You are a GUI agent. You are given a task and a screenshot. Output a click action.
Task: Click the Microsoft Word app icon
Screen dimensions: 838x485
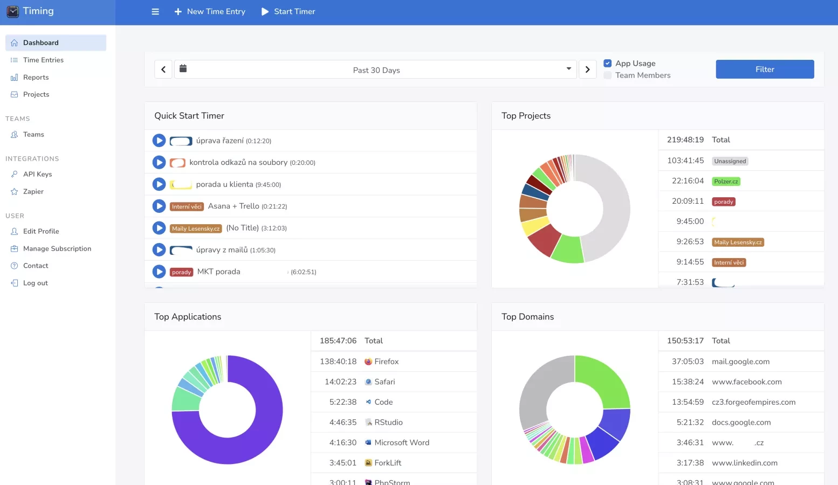point(368,442)
